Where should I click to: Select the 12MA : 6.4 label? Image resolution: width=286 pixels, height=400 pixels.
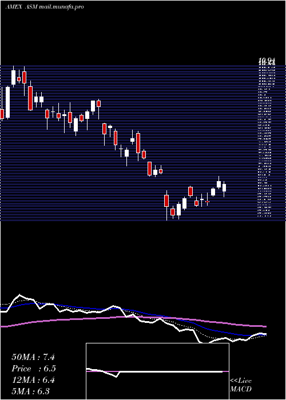coord(33,380)
